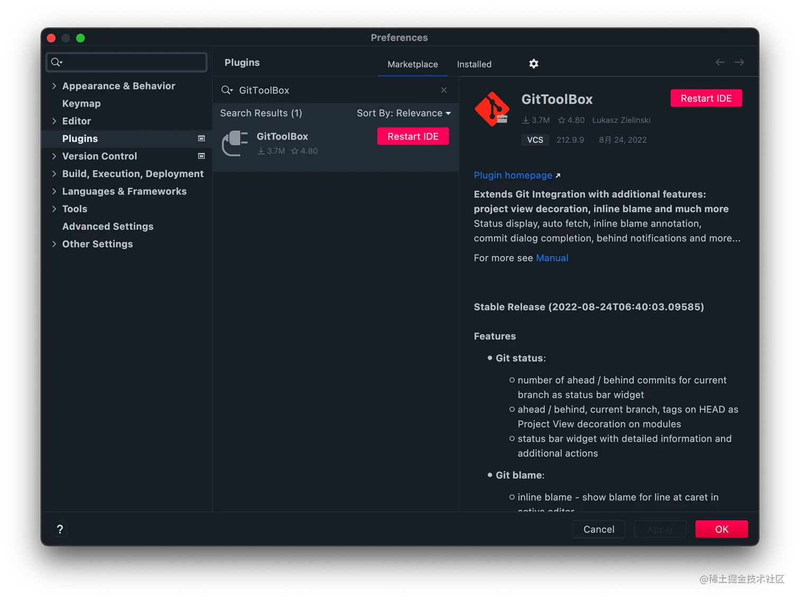The image size is (800, 600).
Task: Open Appearance & Behavior settings
Action: (119, 86)
